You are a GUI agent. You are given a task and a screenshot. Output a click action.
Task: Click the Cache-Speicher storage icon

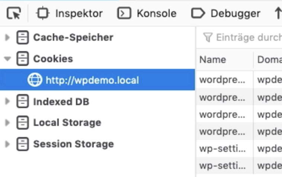pos(22,37)
